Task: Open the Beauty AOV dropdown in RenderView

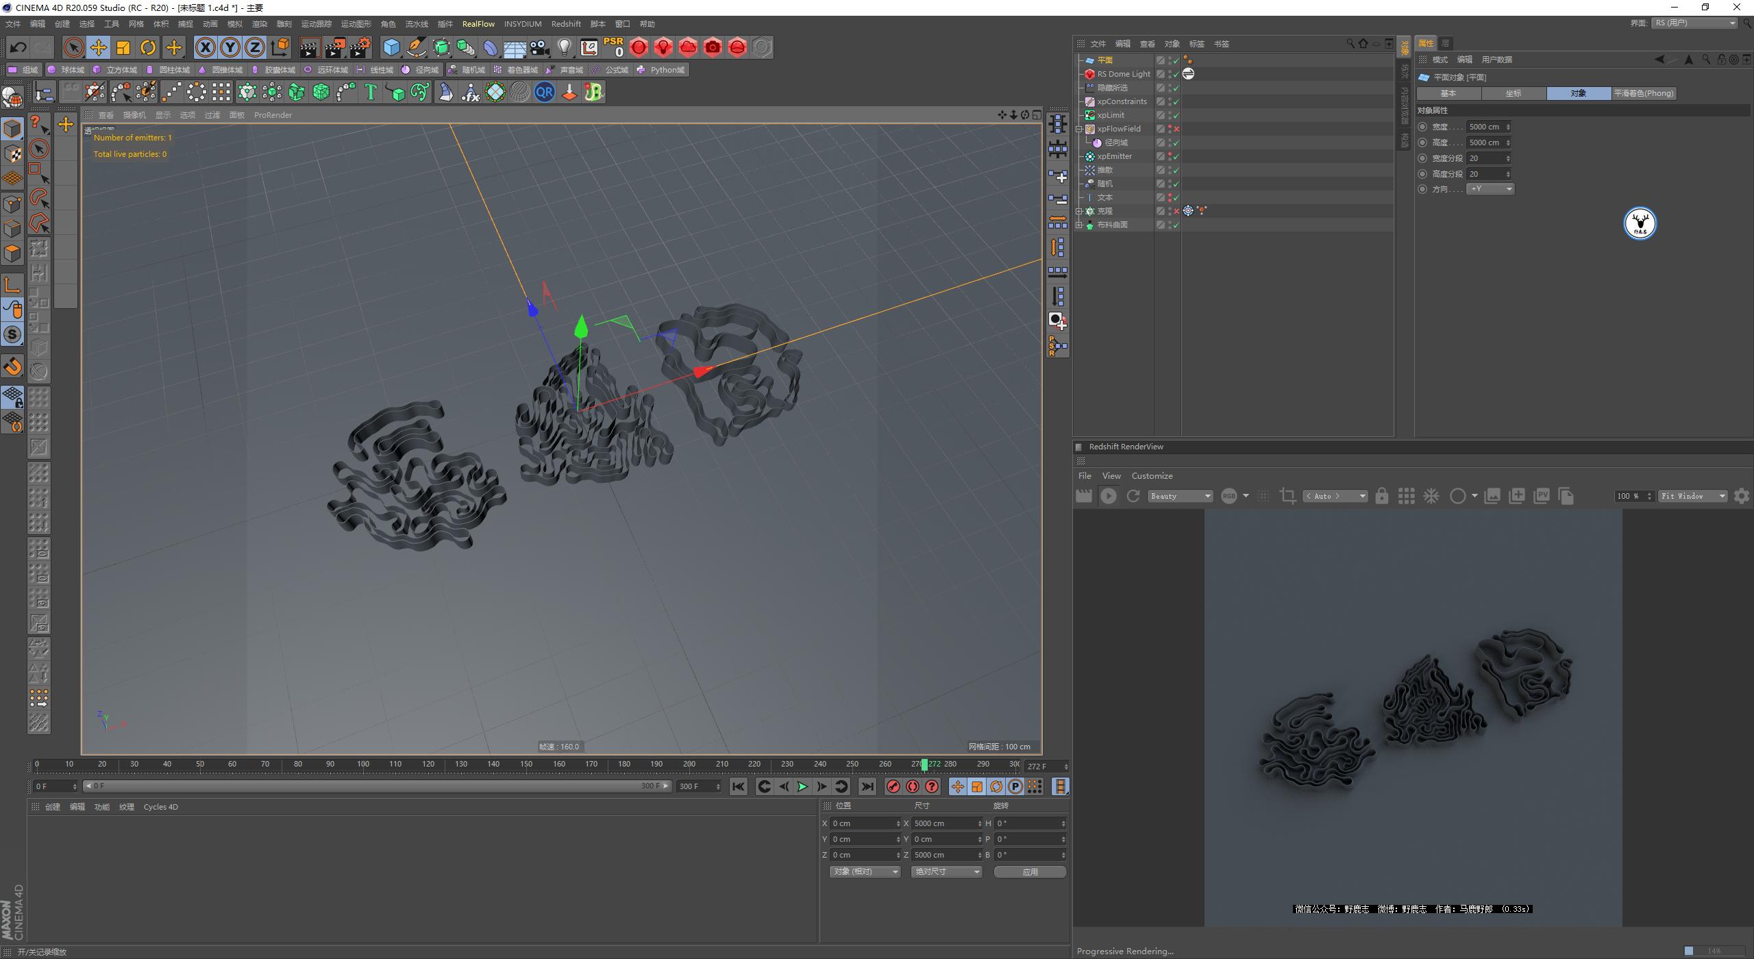Action: point(1180,496)
